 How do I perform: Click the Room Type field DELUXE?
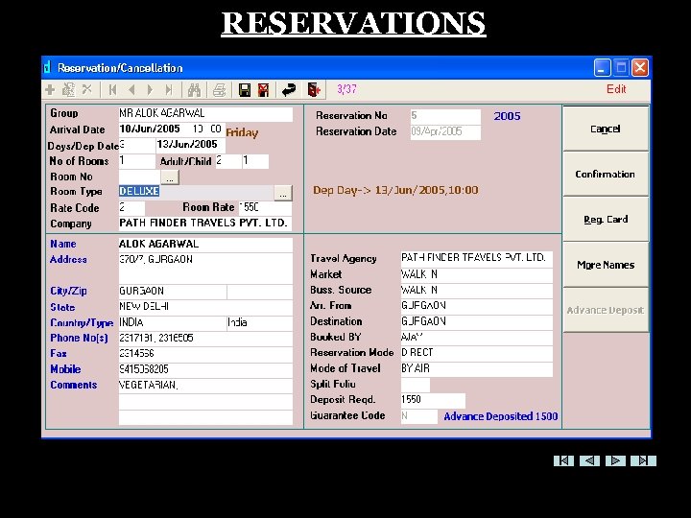pyautogui.click(x=196, y=192)
